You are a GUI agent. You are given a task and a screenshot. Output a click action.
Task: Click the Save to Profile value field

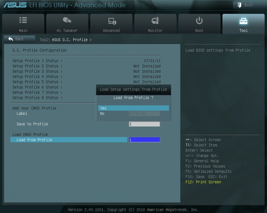(x=144, y=124)
